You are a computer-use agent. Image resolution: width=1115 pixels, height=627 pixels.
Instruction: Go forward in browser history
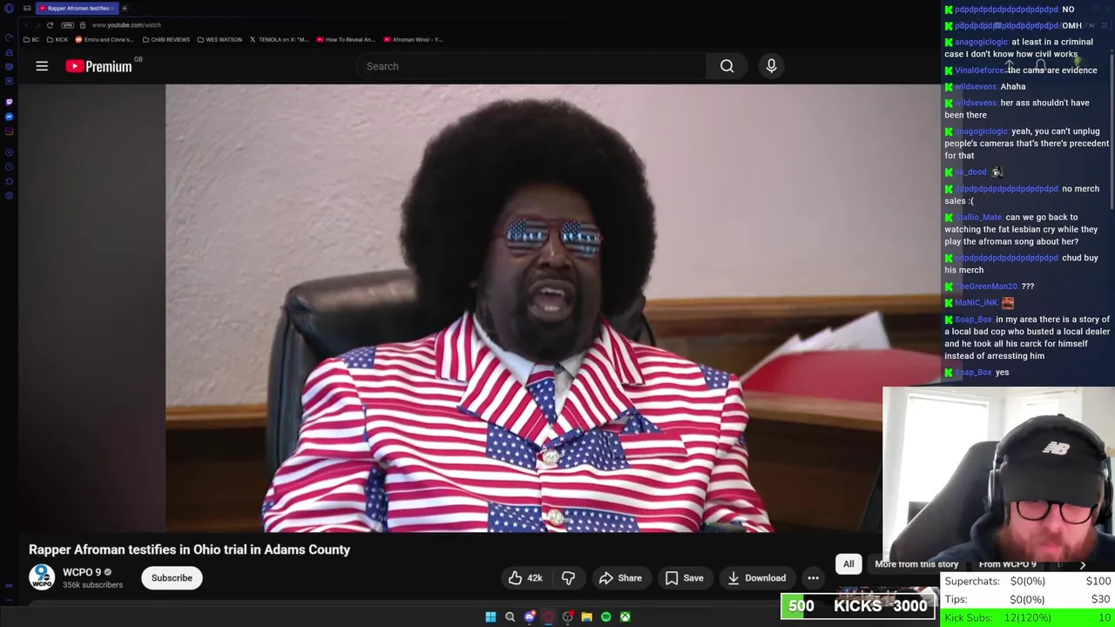[37, 25]
